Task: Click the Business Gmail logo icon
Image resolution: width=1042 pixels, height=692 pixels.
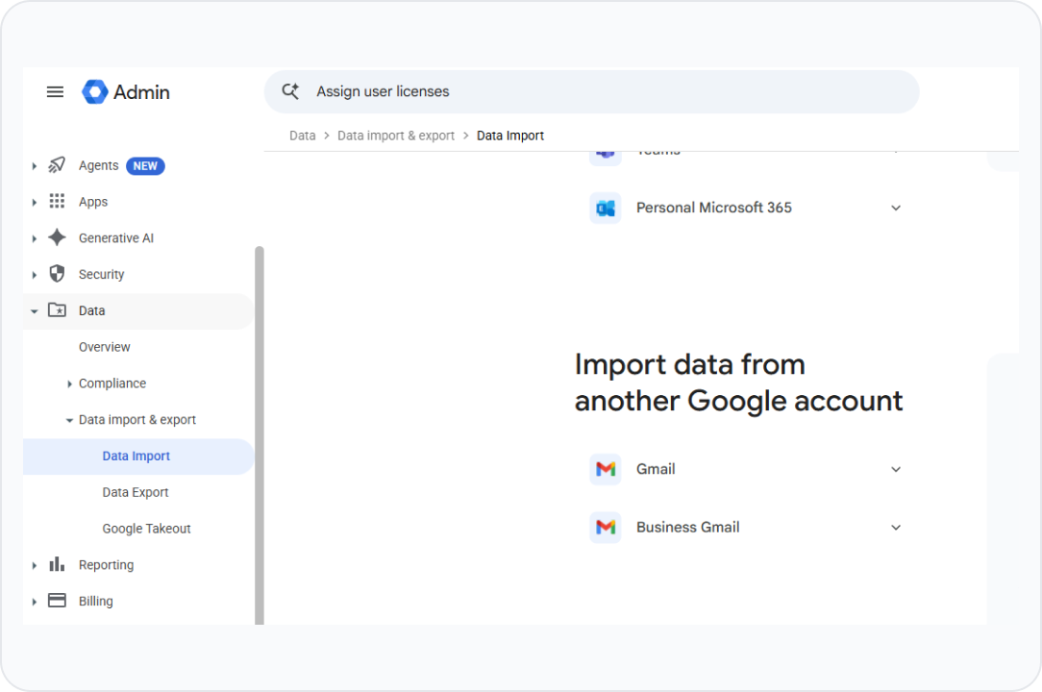Action: (x=606, y=527)
